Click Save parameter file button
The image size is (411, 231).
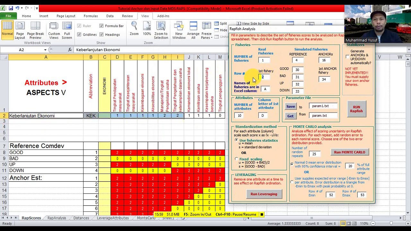coord(291,107)
